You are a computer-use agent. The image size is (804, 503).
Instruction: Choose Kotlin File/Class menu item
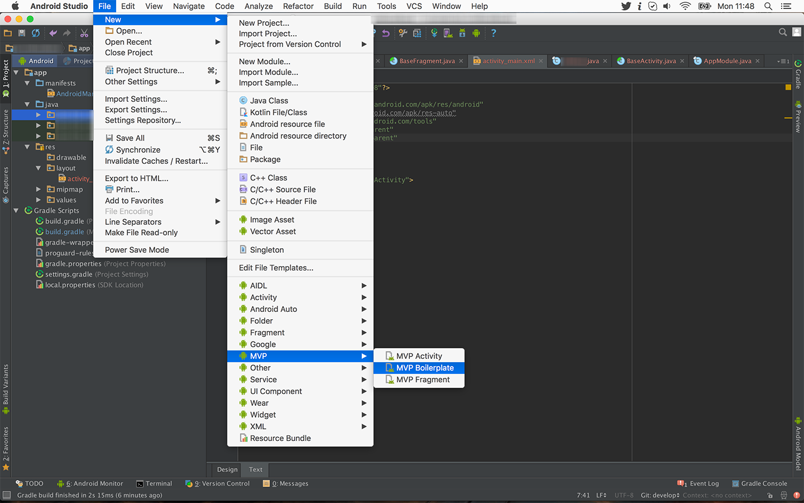tap(300, 112)
